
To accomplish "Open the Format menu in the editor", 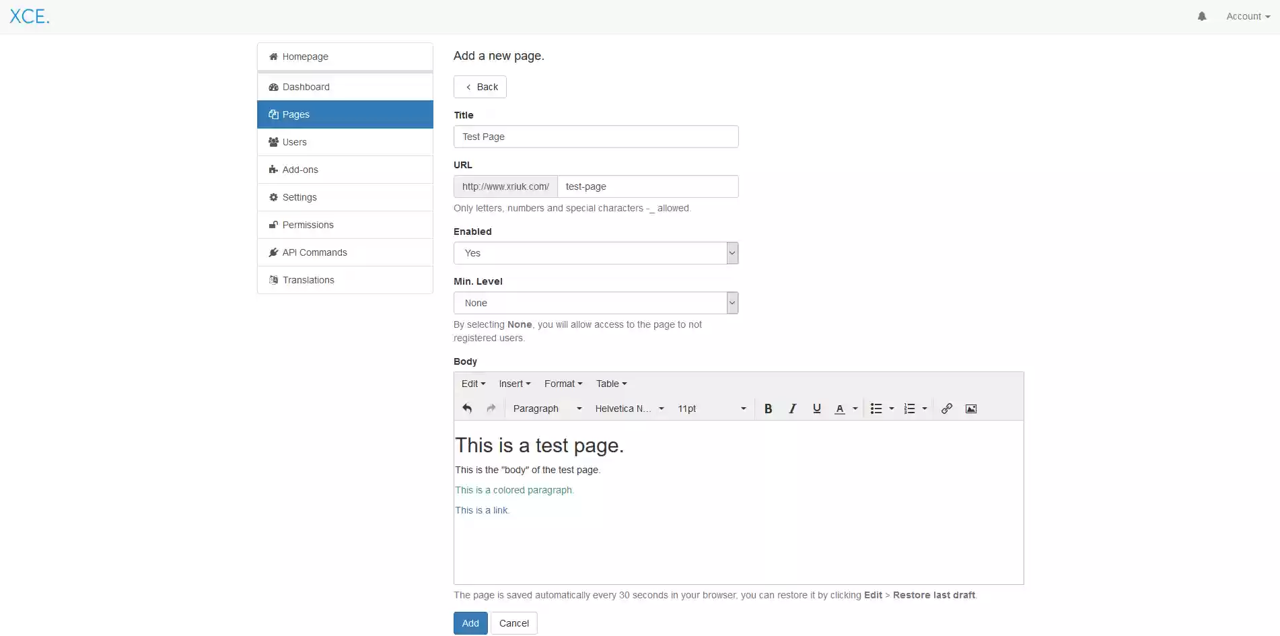I will click(563, 384).
